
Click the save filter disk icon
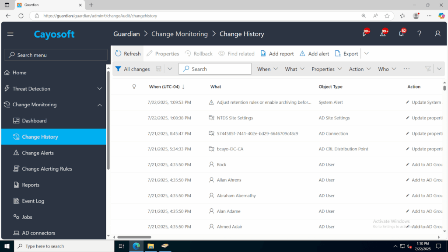click(x=158, y=69)
